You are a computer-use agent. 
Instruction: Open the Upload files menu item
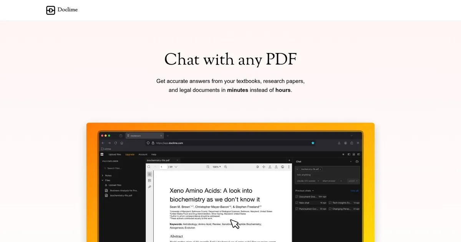(115, 154)
